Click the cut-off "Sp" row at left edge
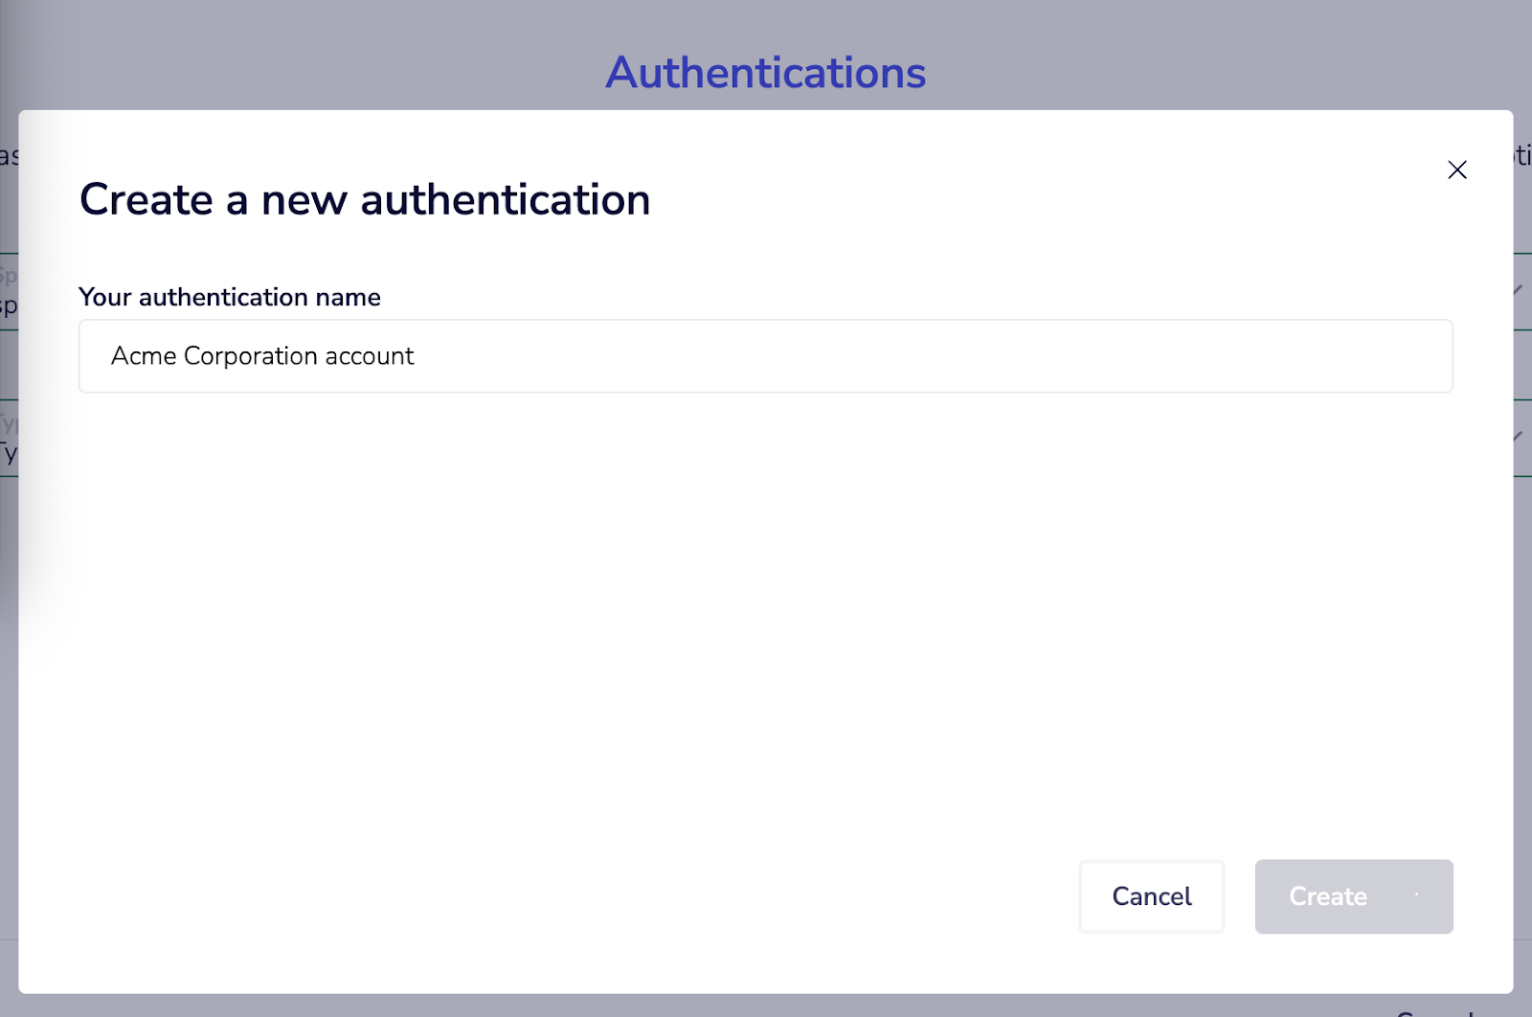 [8, 292]
